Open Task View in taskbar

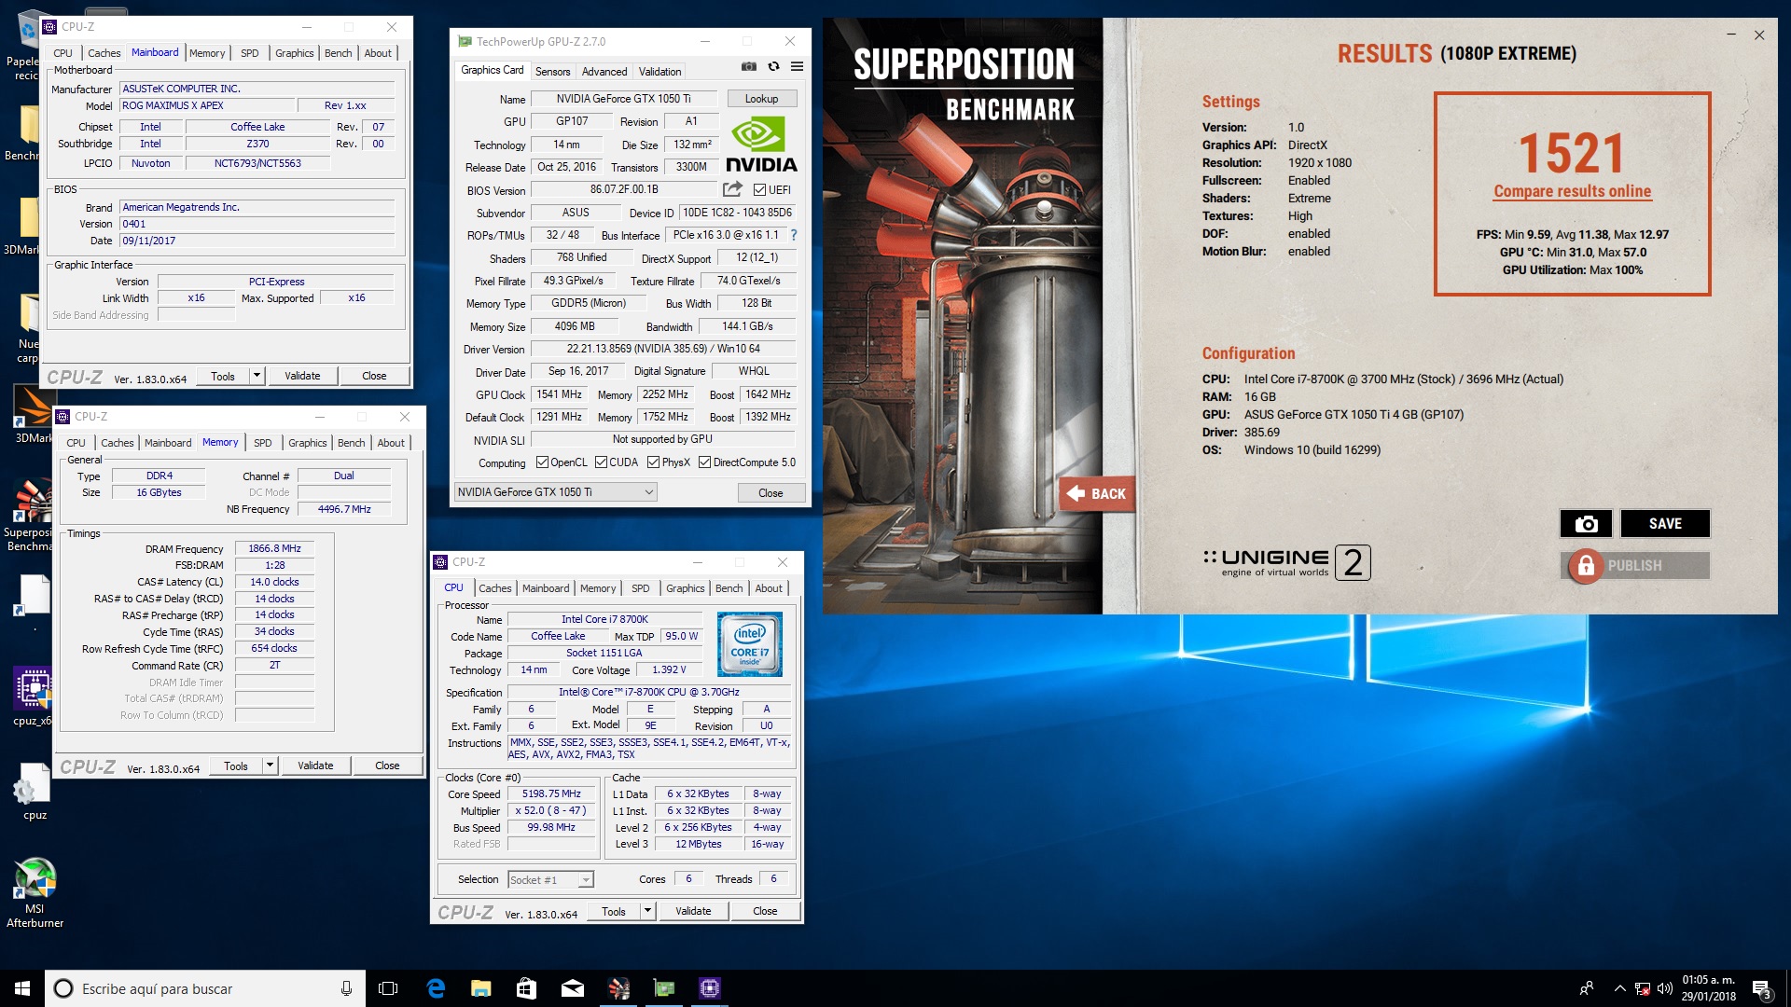(x=388, y=988)
